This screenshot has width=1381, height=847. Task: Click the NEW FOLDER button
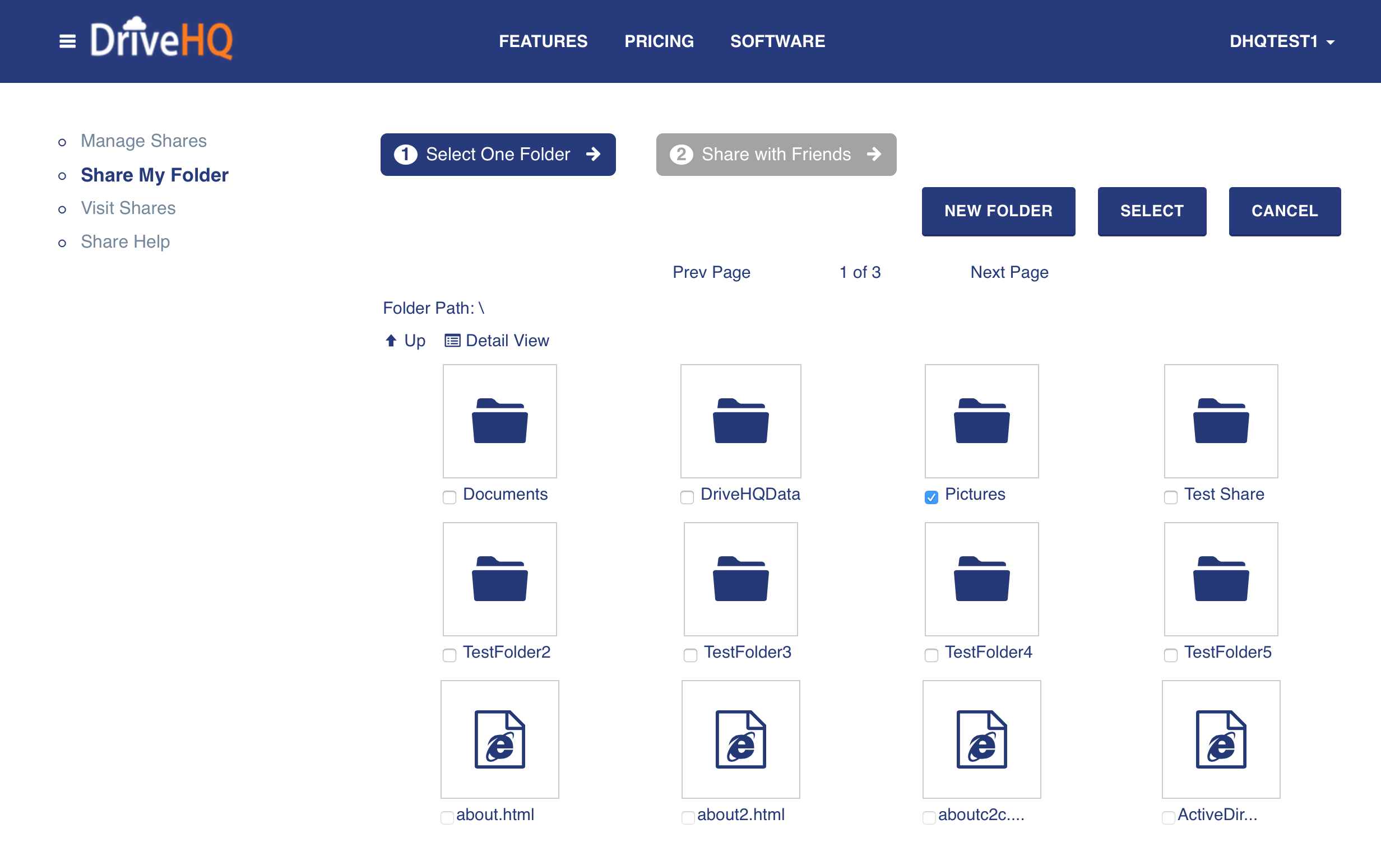pyautogui.click(x=998, y=211)
